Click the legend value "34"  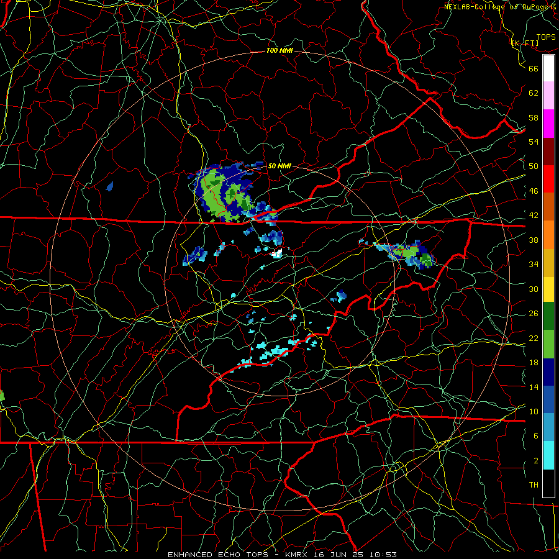click(x=534, y=264)
